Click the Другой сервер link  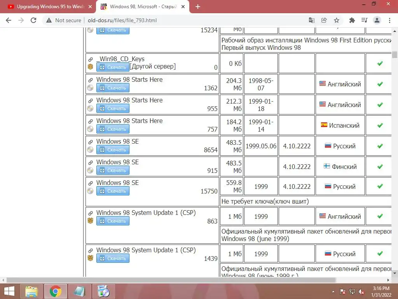pyautogui.click(x=152, y=67)
